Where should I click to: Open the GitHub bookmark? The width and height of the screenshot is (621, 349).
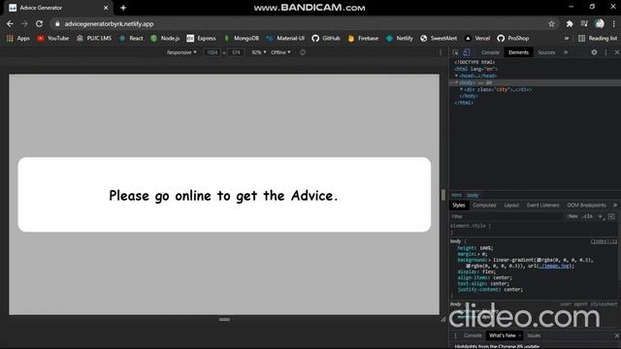pyautogui.click(x=326, y=39)
